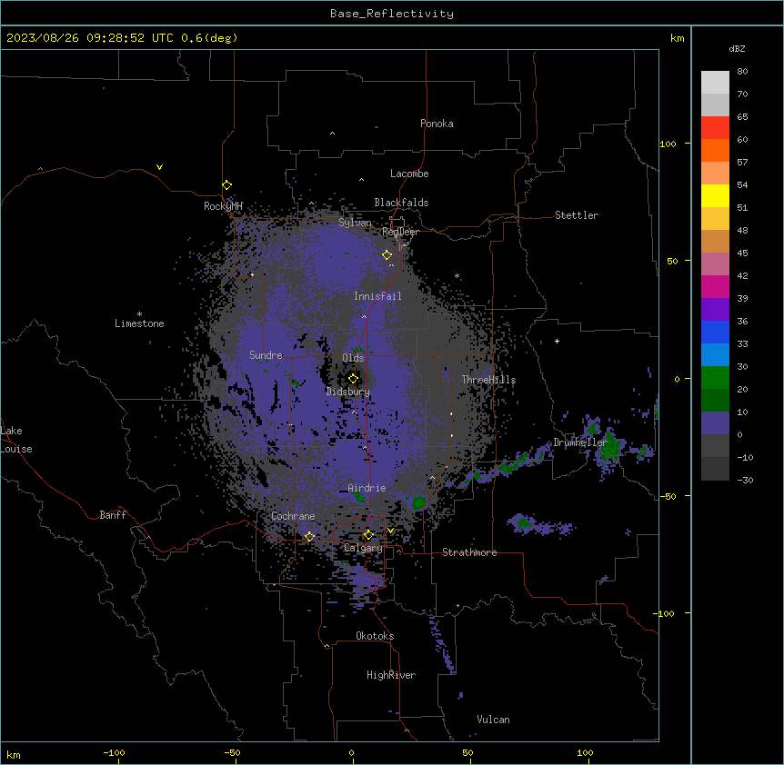Click the Strathmore label

tap(469, 552)
